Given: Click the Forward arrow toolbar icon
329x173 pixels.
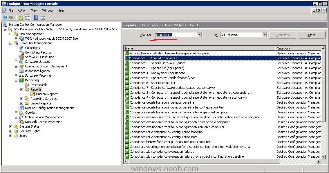Looking at the screenshot, I should pyautogui.click(x=12, y=18).
